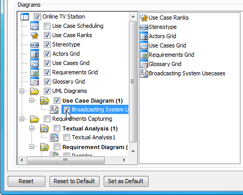The width and height of the screenshot is (243, 195).
Task: Click Requirements Grid icon in right list
Action: [x=144, y=55]
